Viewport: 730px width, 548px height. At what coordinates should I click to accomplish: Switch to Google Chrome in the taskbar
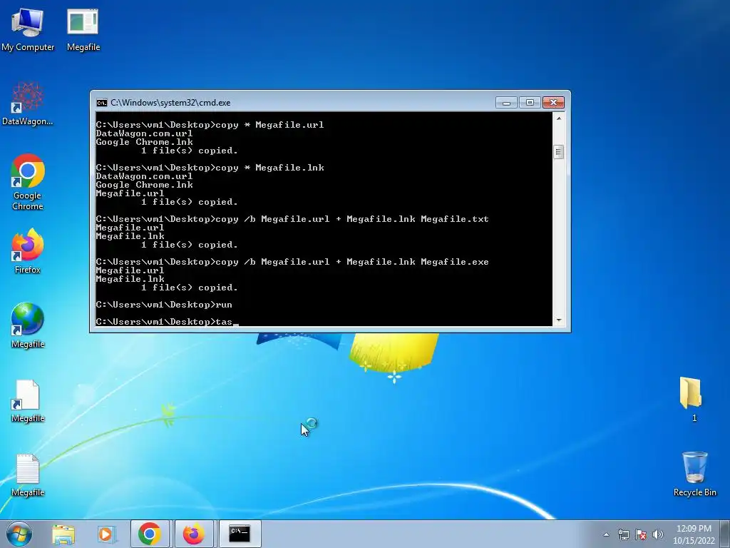point(150,534)
